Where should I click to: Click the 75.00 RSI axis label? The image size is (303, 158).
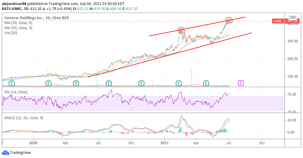tap(291, 94)
